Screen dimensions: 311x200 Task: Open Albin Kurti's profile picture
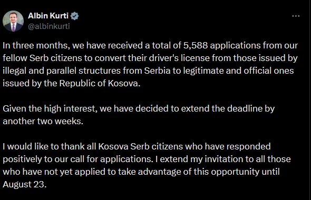tap(13, 21)
